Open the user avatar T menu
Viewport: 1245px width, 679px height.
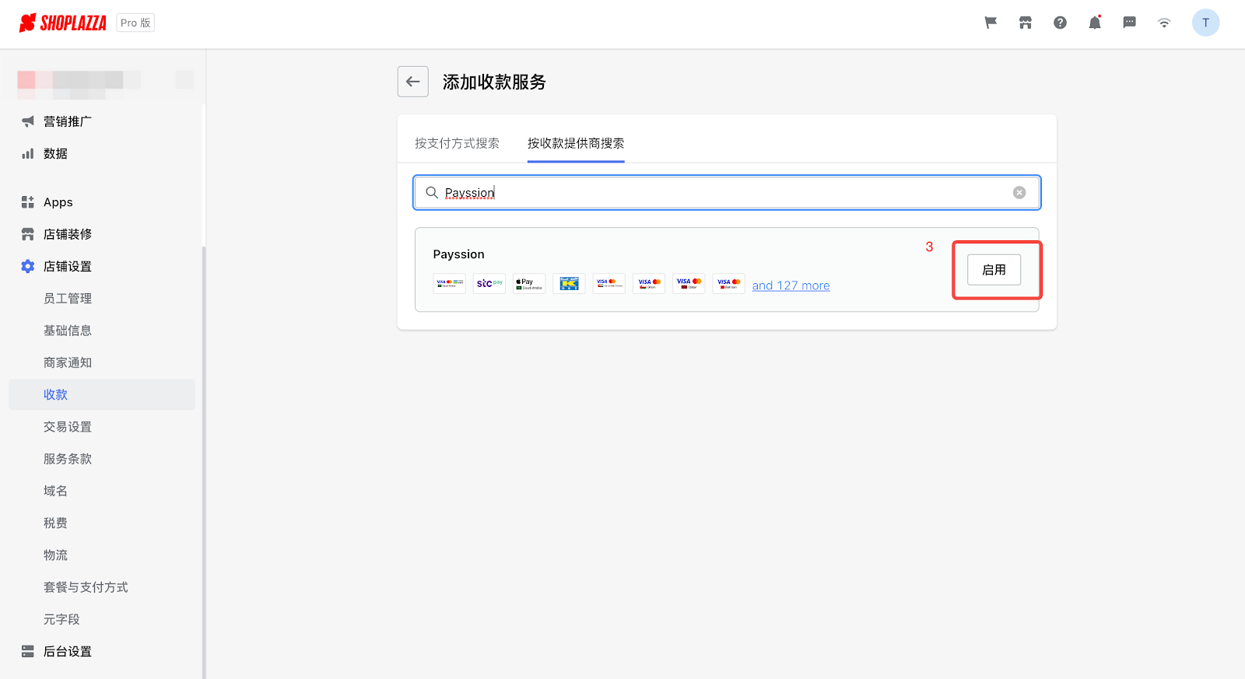click(1205, 23)
